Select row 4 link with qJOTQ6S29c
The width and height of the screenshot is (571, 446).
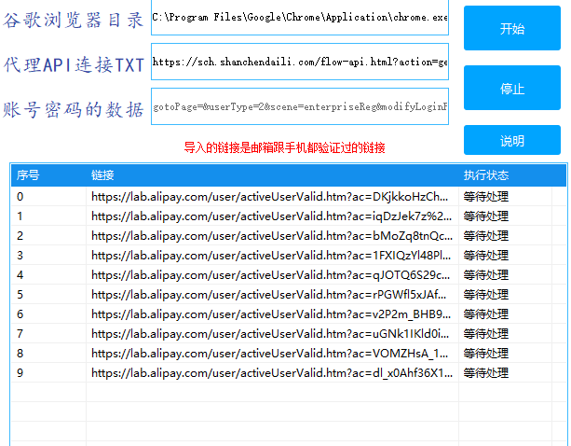270,275
